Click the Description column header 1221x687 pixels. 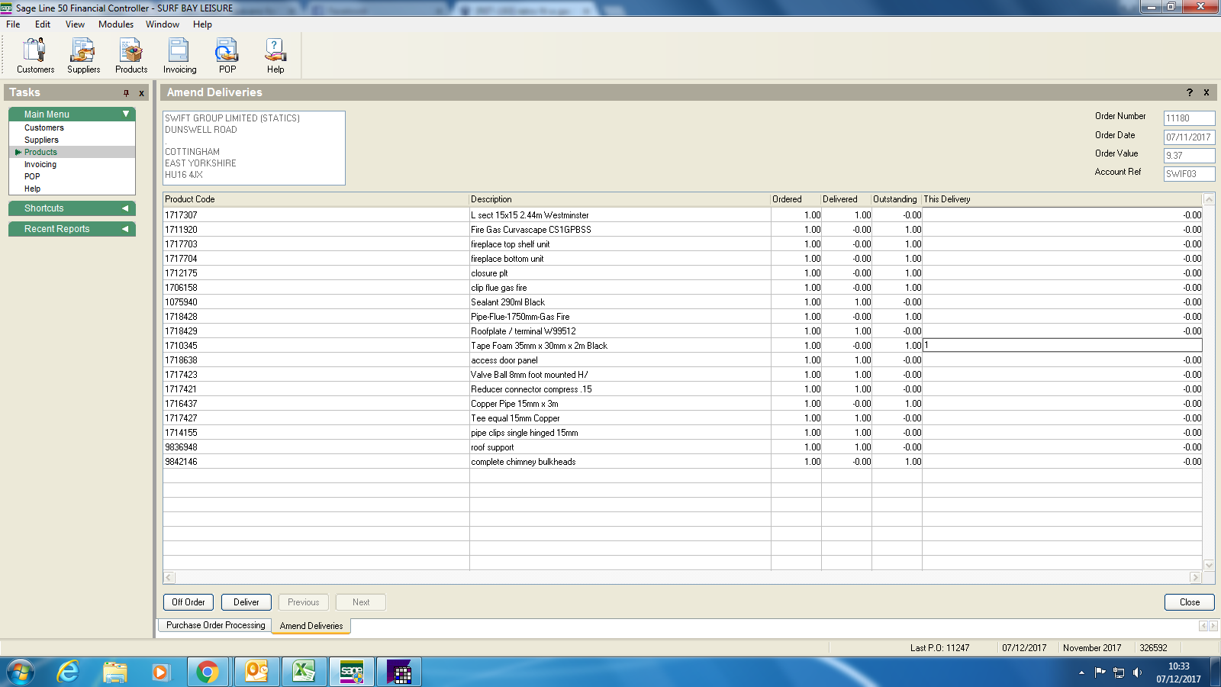(620, 199)
